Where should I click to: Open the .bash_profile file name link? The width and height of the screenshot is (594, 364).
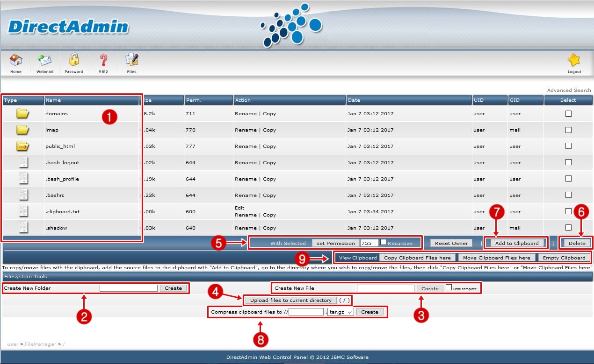(x=62, y=179)
